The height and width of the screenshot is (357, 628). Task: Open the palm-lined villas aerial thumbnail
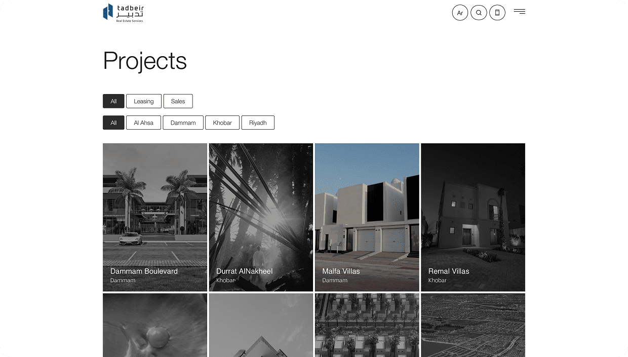tap(367, 325)
